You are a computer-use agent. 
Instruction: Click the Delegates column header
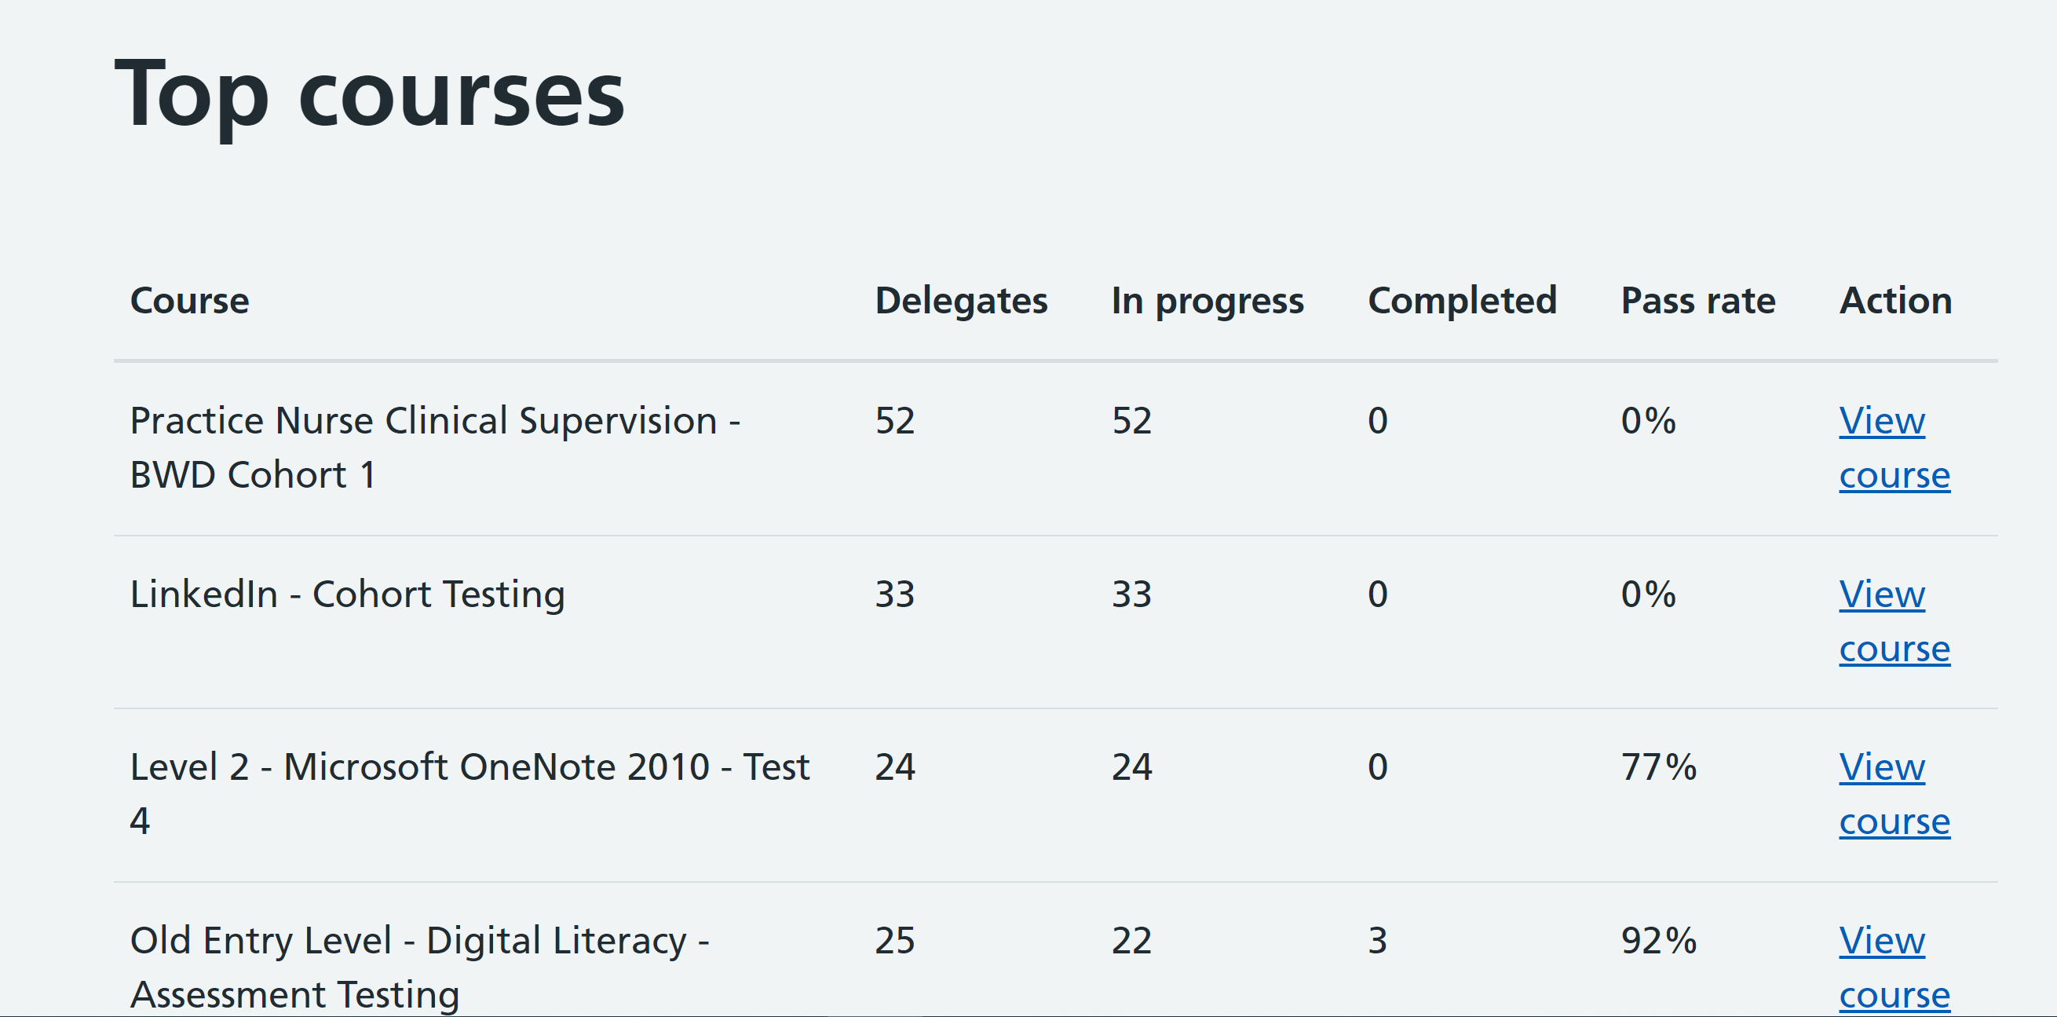pos(961,302)
